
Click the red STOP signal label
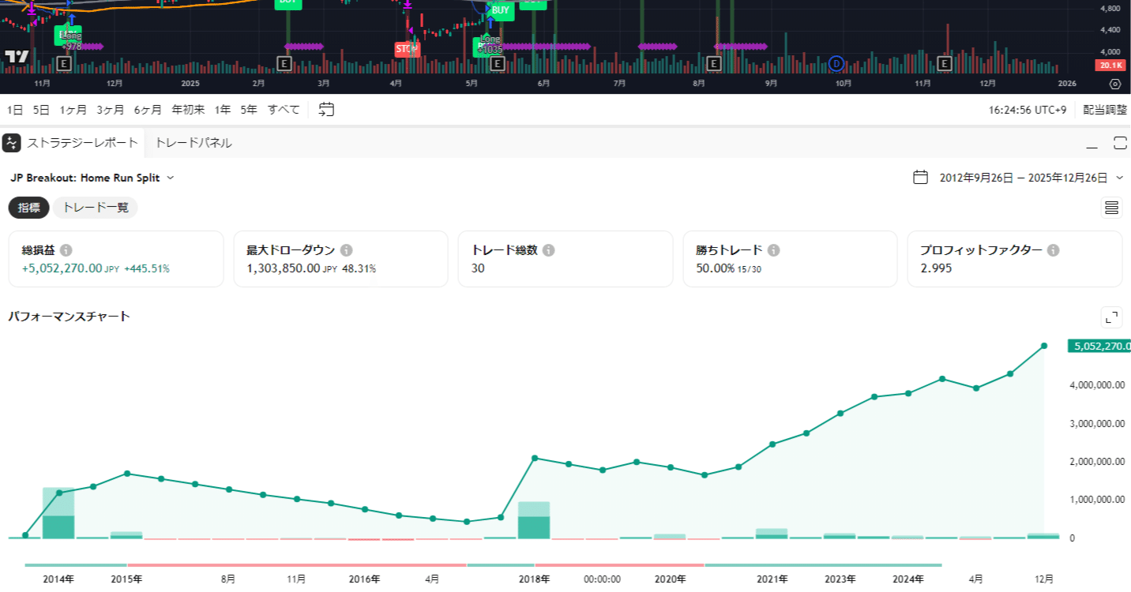point(408,49)
